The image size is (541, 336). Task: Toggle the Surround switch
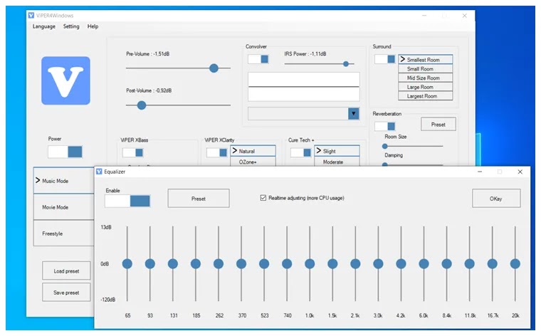click(384, 59)
